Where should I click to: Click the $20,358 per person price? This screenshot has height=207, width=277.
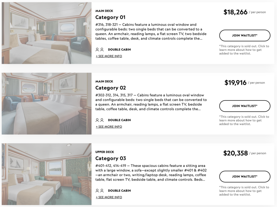pos(244,153)
